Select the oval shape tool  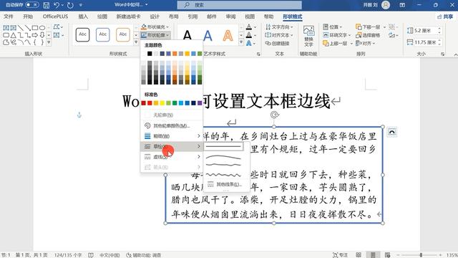click(42, 28)
